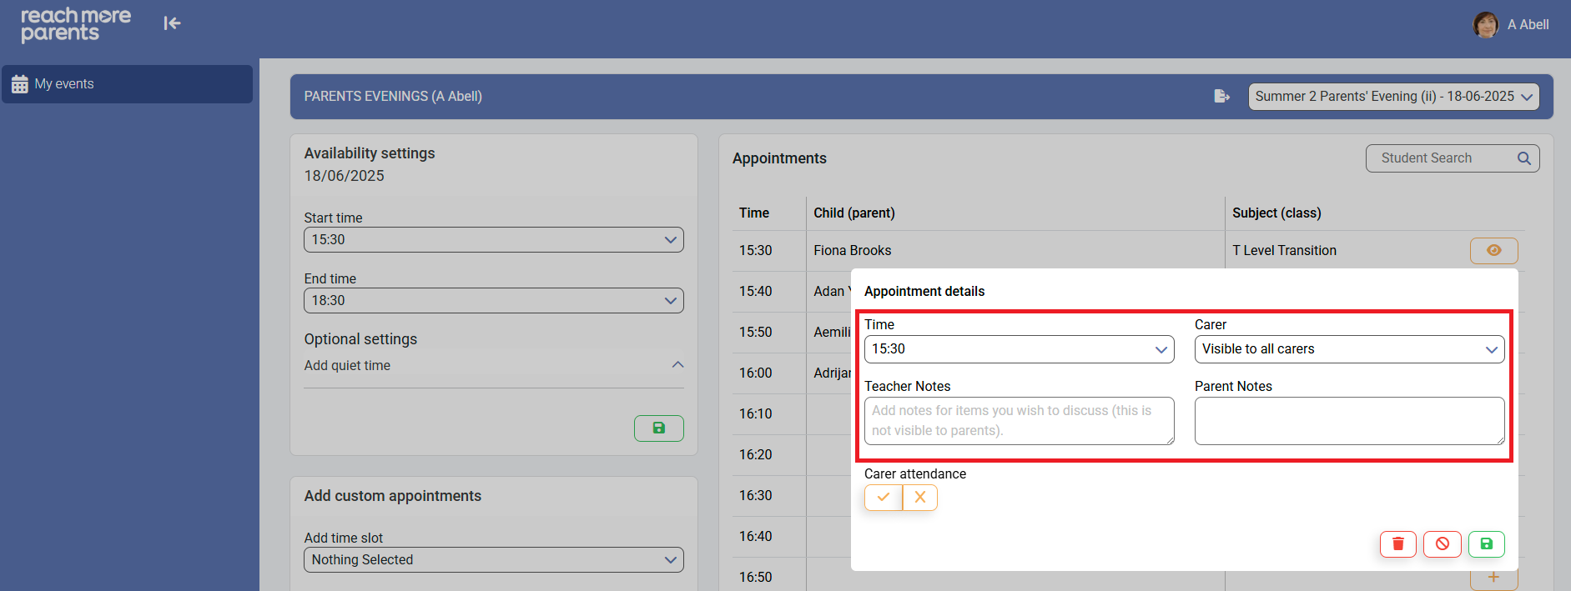Mark carer attendance as attended

883,498
